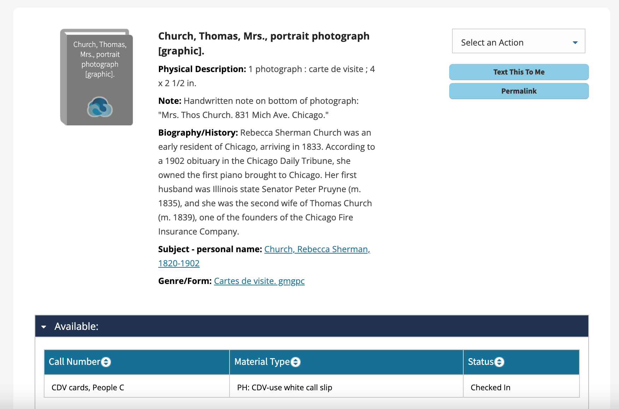Viewport: 619px width, 409px height.
Task: Click the blue cloud logo on the cover
Action: click(100, 107)
